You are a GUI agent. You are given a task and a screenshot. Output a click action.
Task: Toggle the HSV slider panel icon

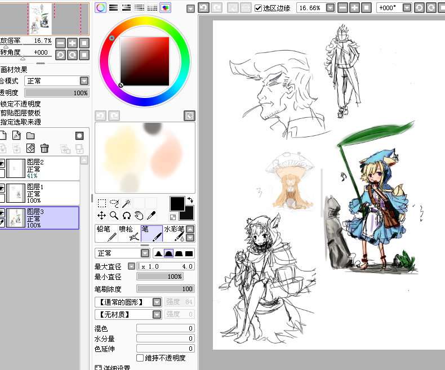click(x=126, y=8)
